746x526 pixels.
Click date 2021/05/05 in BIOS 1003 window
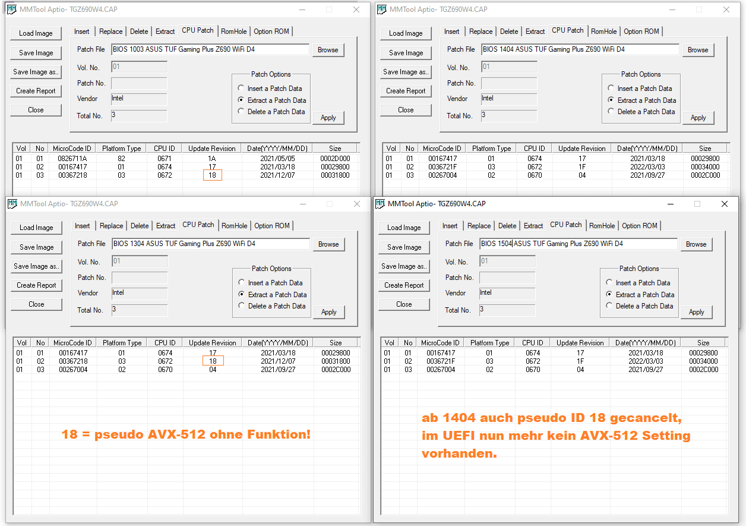click(x=277, y=159)
